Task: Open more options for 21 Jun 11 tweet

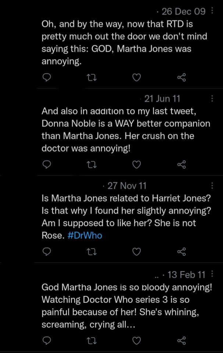Action: (x=212, y=99)
